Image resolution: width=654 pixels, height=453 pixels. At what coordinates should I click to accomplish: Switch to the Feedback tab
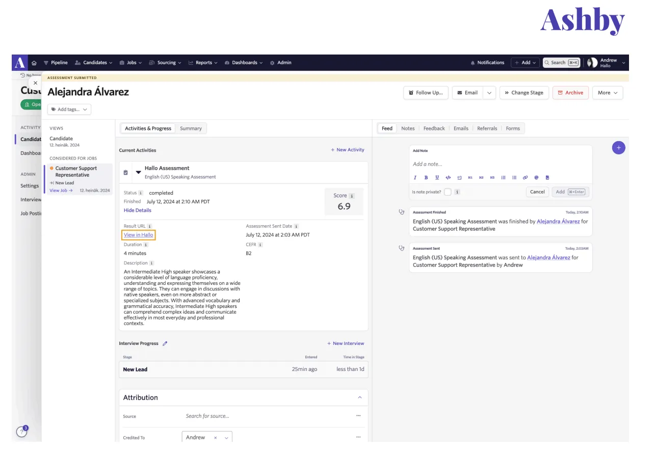434,128
